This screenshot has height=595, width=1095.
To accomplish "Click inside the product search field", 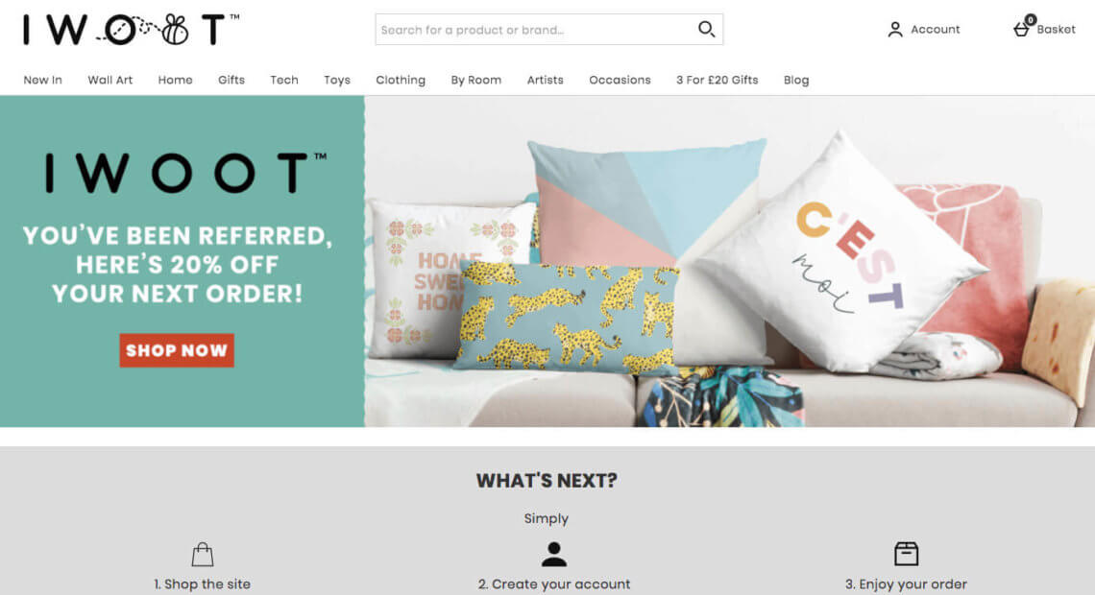I will click(535, 30).
